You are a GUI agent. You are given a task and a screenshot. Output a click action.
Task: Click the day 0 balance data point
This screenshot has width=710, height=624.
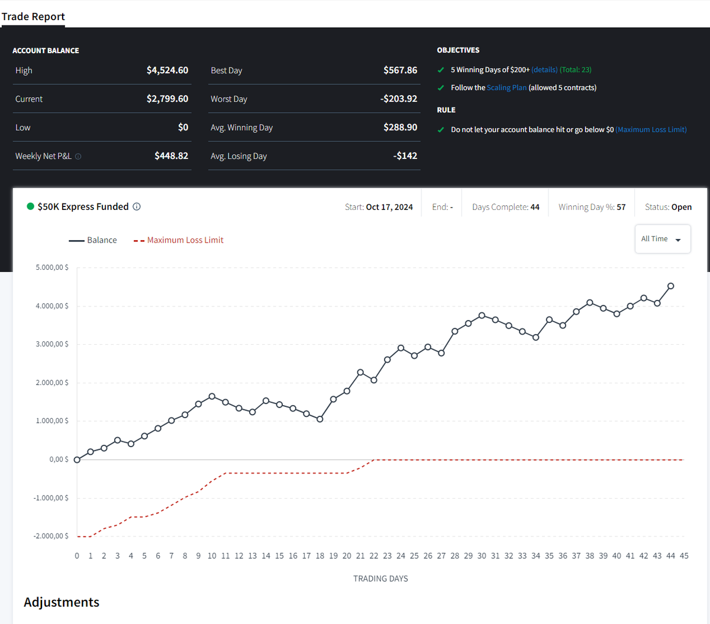pos(77,460)
